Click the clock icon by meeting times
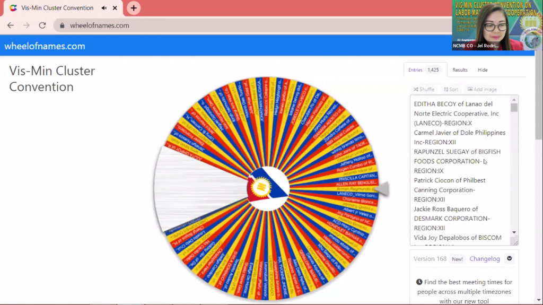The image size is (543, 305). click(x=419, y=282)
